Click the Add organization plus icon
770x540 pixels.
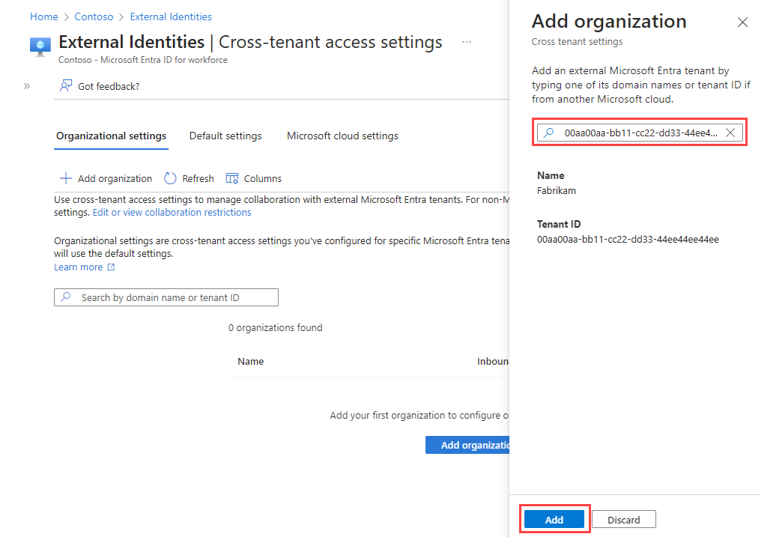(66, 178)
